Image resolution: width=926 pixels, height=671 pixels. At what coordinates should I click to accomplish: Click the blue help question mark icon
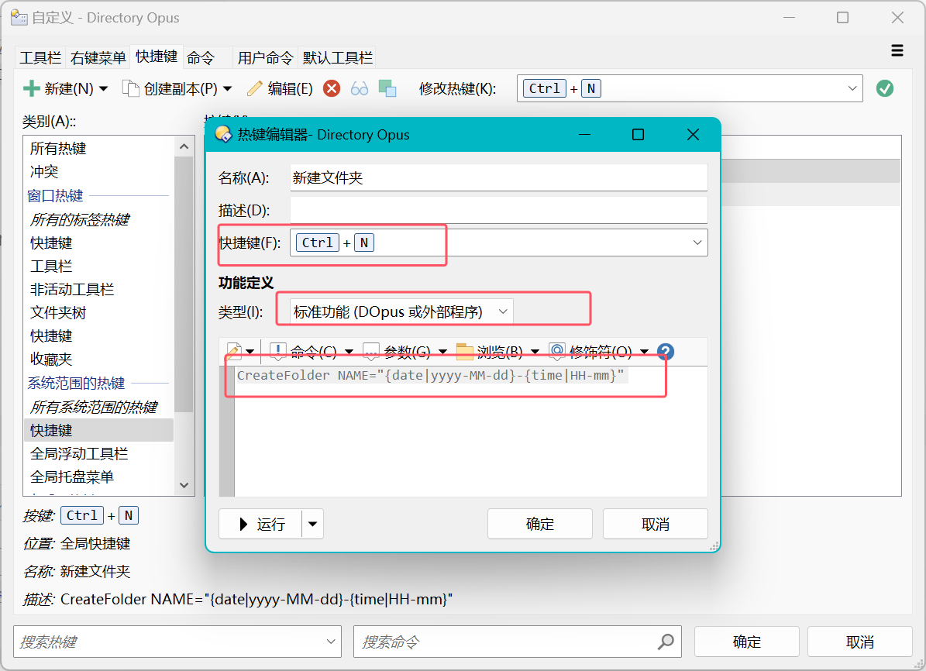[x=666, y=352]
